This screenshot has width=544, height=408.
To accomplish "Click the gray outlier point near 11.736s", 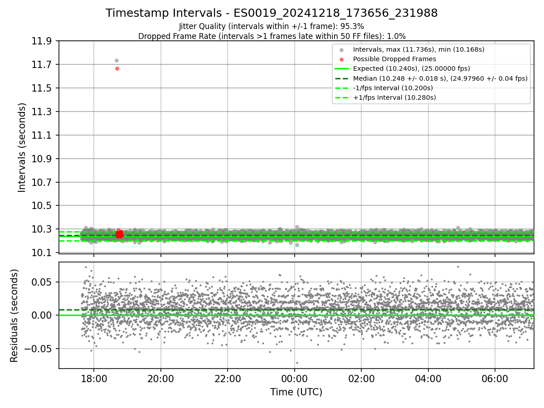I will click(117, 60).
